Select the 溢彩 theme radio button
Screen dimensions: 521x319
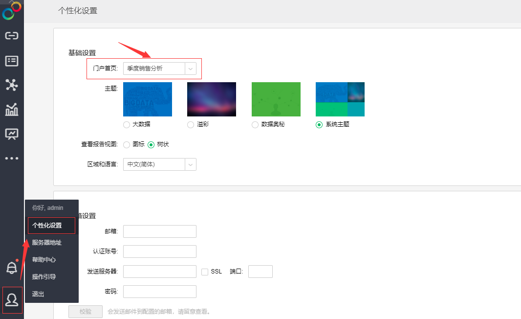click(191, 125)
